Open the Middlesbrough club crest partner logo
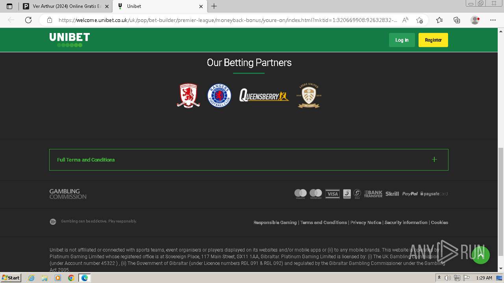The width and height of the screenshot is (504, 283). [x=188, y=96]
